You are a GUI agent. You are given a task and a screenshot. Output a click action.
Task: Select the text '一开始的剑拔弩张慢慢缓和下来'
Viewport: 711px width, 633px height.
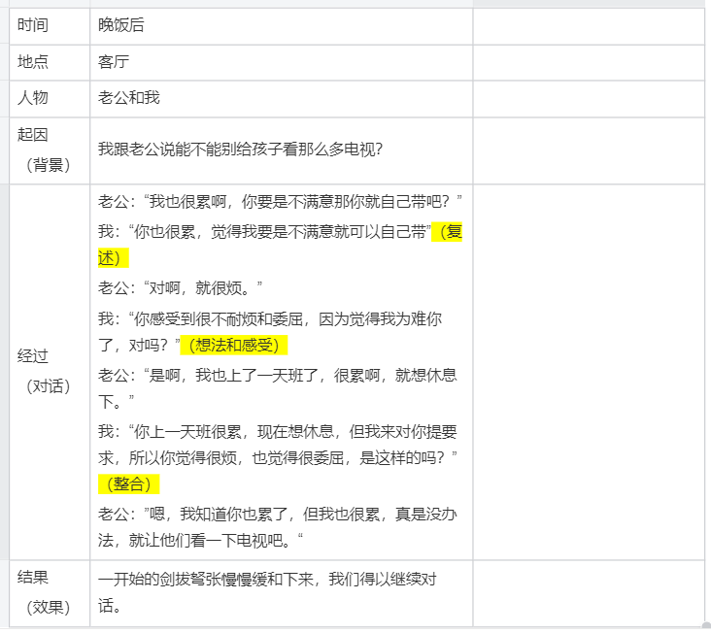point(206,579)
